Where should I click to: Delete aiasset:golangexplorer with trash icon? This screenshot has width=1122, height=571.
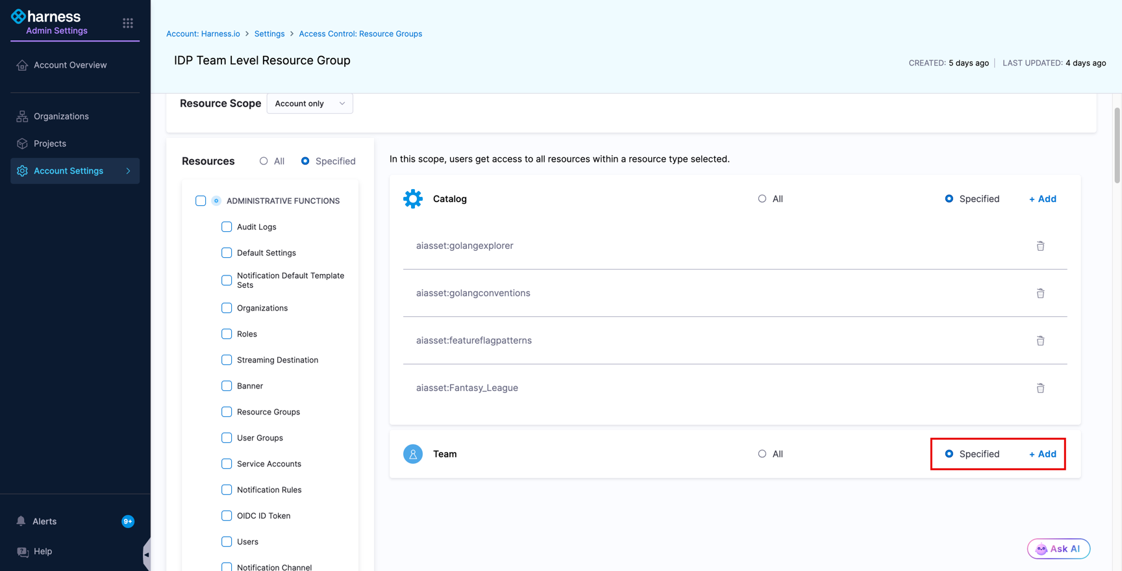(1040, 246)
